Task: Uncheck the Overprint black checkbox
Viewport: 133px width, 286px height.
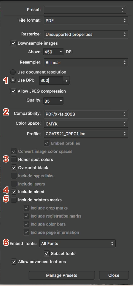Action: point(14,168)
